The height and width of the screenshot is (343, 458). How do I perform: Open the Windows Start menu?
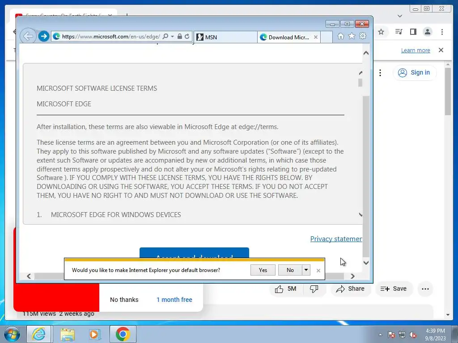[12, 334]
